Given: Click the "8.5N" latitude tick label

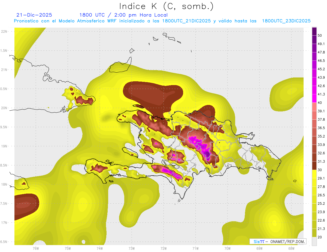Looking at the screenshot, I should pyautogui.click(x=4, y=165).
